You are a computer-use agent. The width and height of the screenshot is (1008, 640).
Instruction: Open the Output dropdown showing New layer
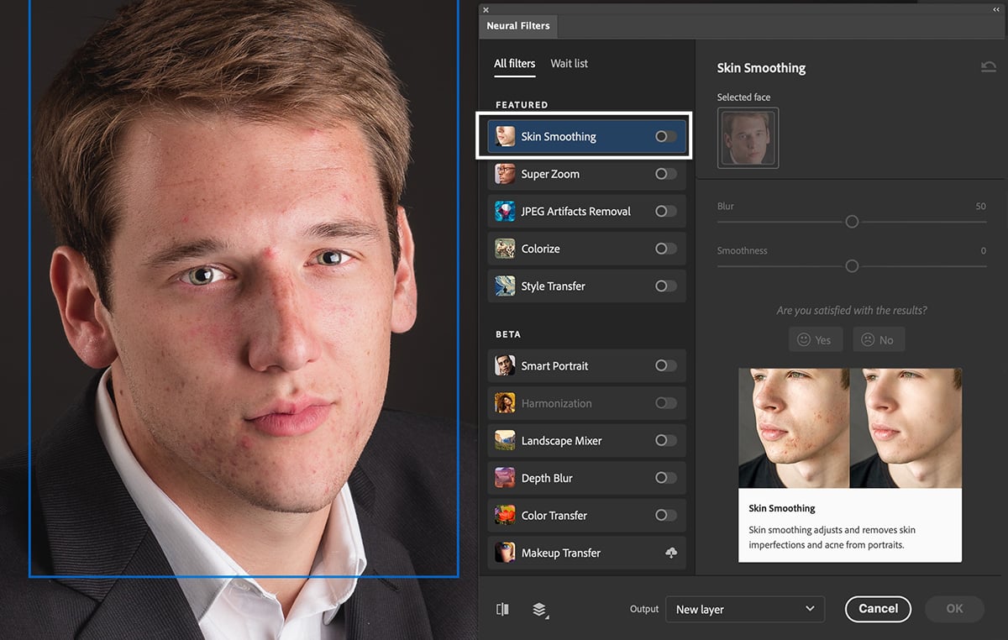pyautogui.click(x=744, y=609)
